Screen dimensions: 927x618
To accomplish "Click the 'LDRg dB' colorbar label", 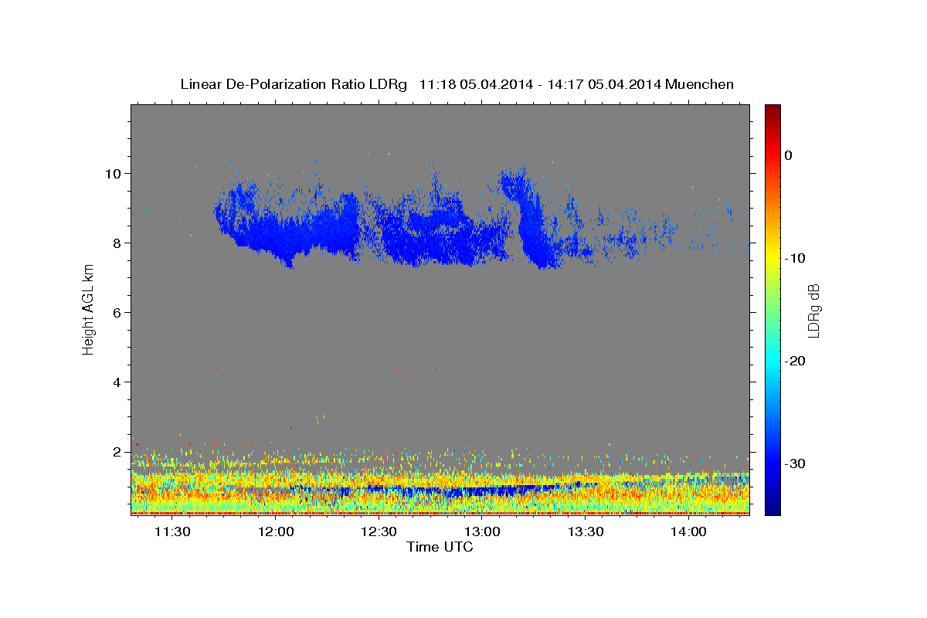I will point(813,311).
